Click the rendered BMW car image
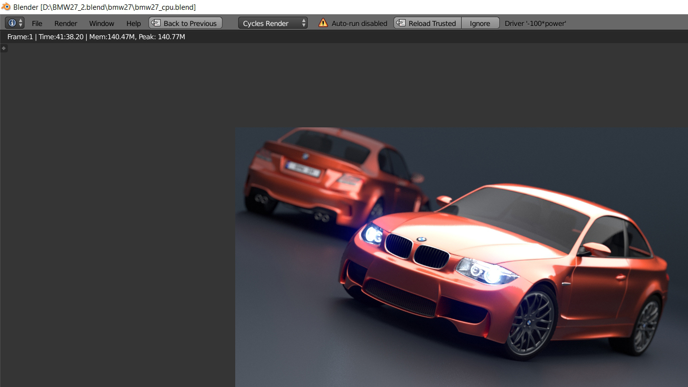The image size is (688, 387). tap(462, 257)
